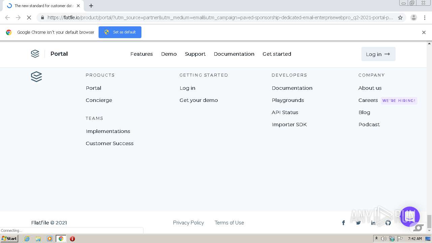Image resolution: width=432 pixels, height=243 pixels.
Task: Open the API Status link
Action: pyautogui.click(x=285, y=112)
